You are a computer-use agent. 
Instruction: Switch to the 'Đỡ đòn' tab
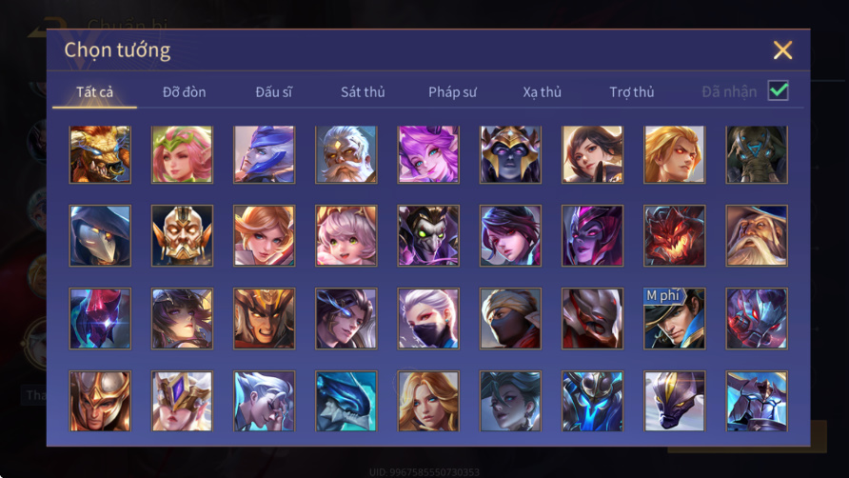tap(184, 92)
